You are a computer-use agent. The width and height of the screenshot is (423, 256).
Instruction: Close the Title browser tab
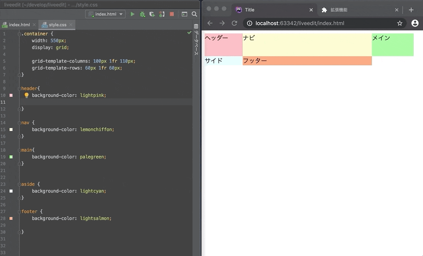click(x=311, y=10)
